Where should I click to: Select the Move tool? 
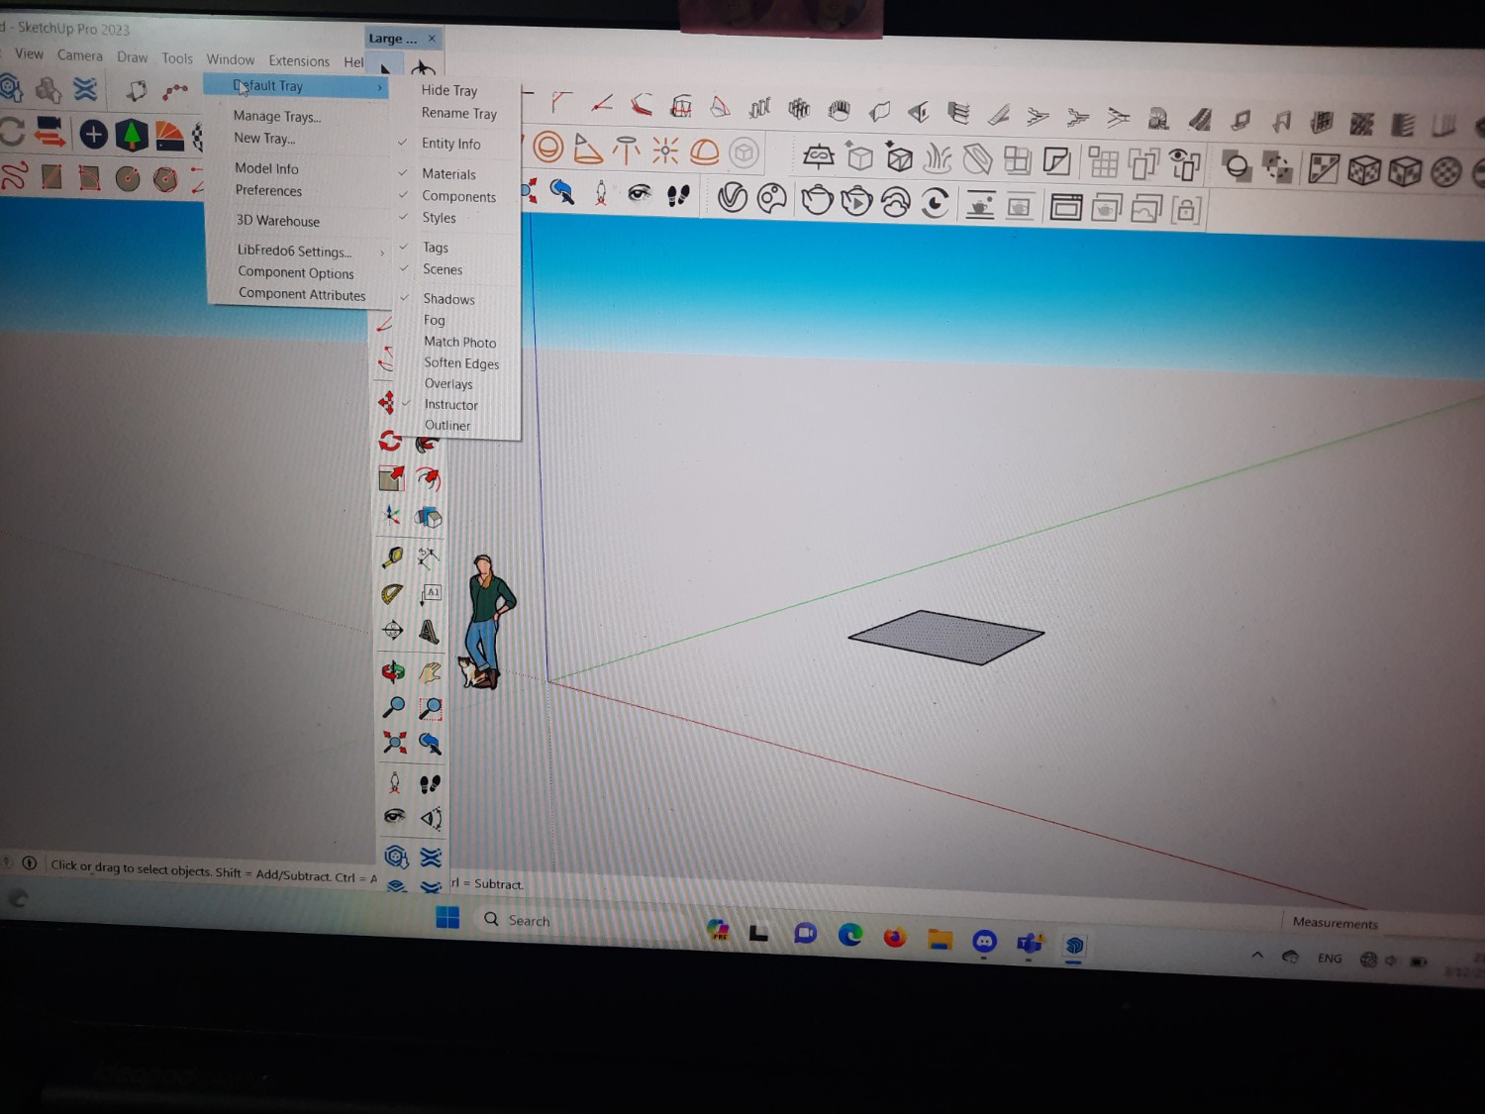click(x=386, y=402)
